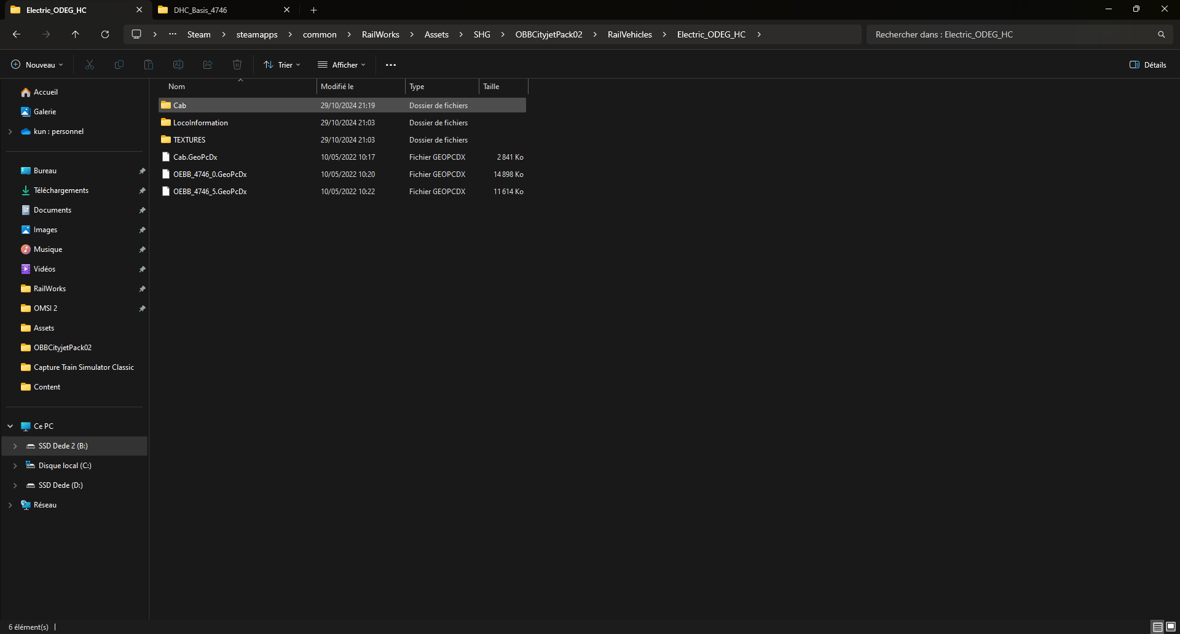
Task: Refresh the current folder view
Action: coord(105,34)
